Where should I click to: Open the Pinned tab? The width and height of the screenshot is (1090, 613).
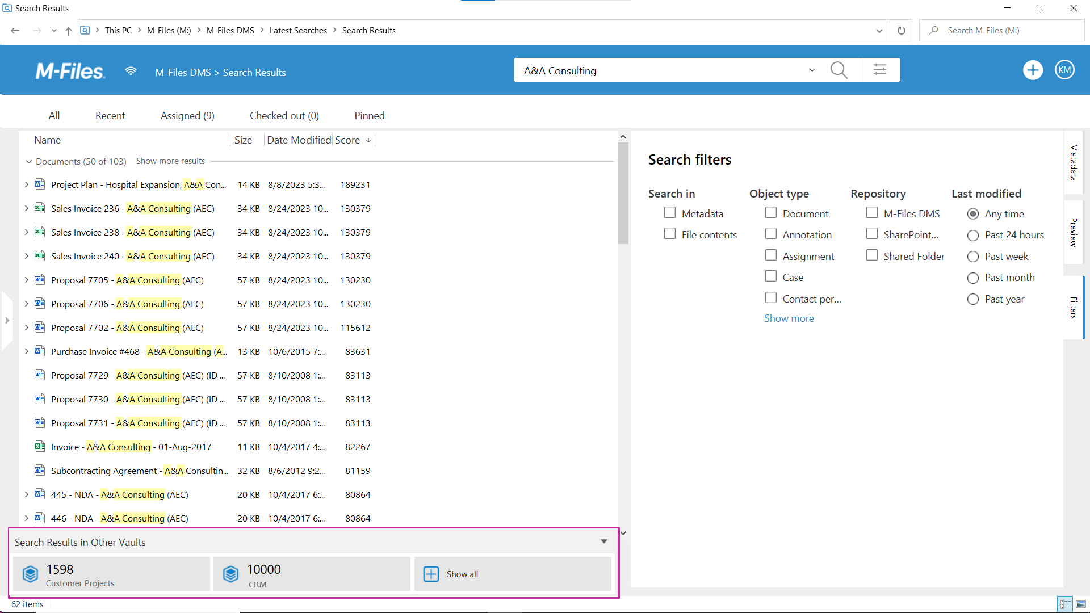click(x=370, y=116)
